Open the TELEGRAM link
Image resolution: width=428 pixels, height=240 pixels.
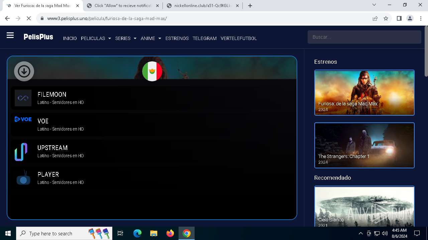205,38
